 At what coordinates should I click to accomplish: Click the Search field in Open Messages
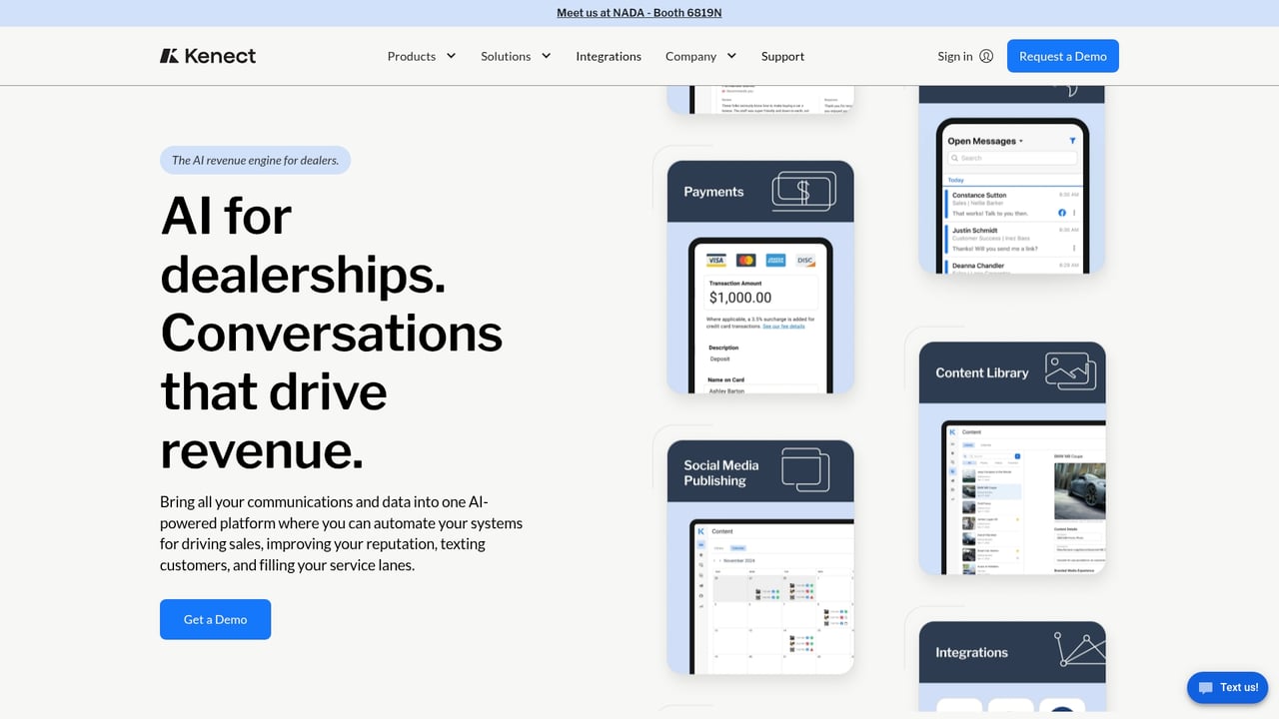1012,158
